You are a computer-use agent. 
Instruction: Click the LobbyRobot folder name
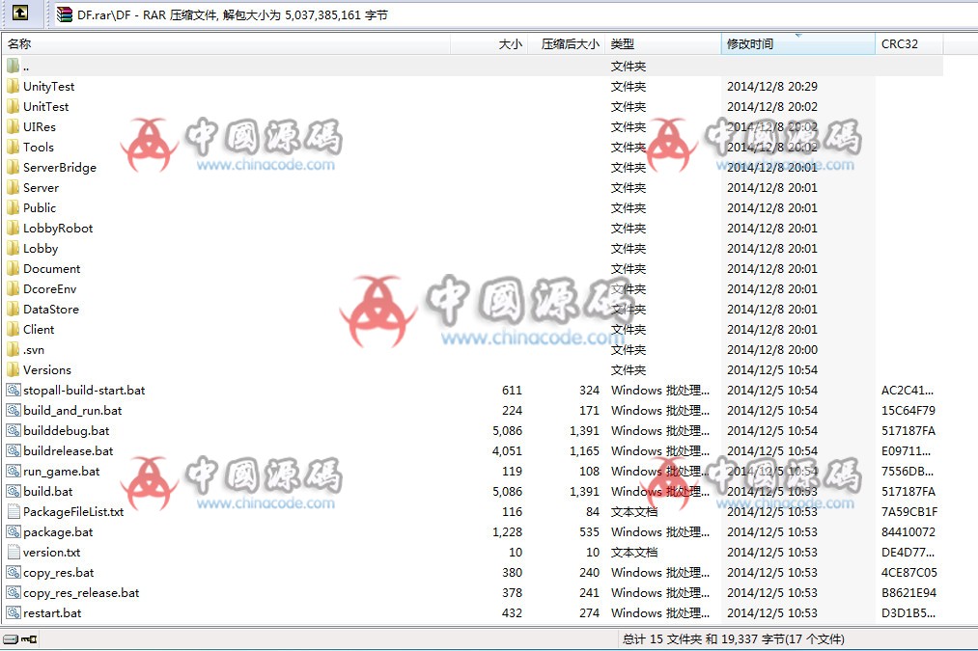[x=58, y=228]
